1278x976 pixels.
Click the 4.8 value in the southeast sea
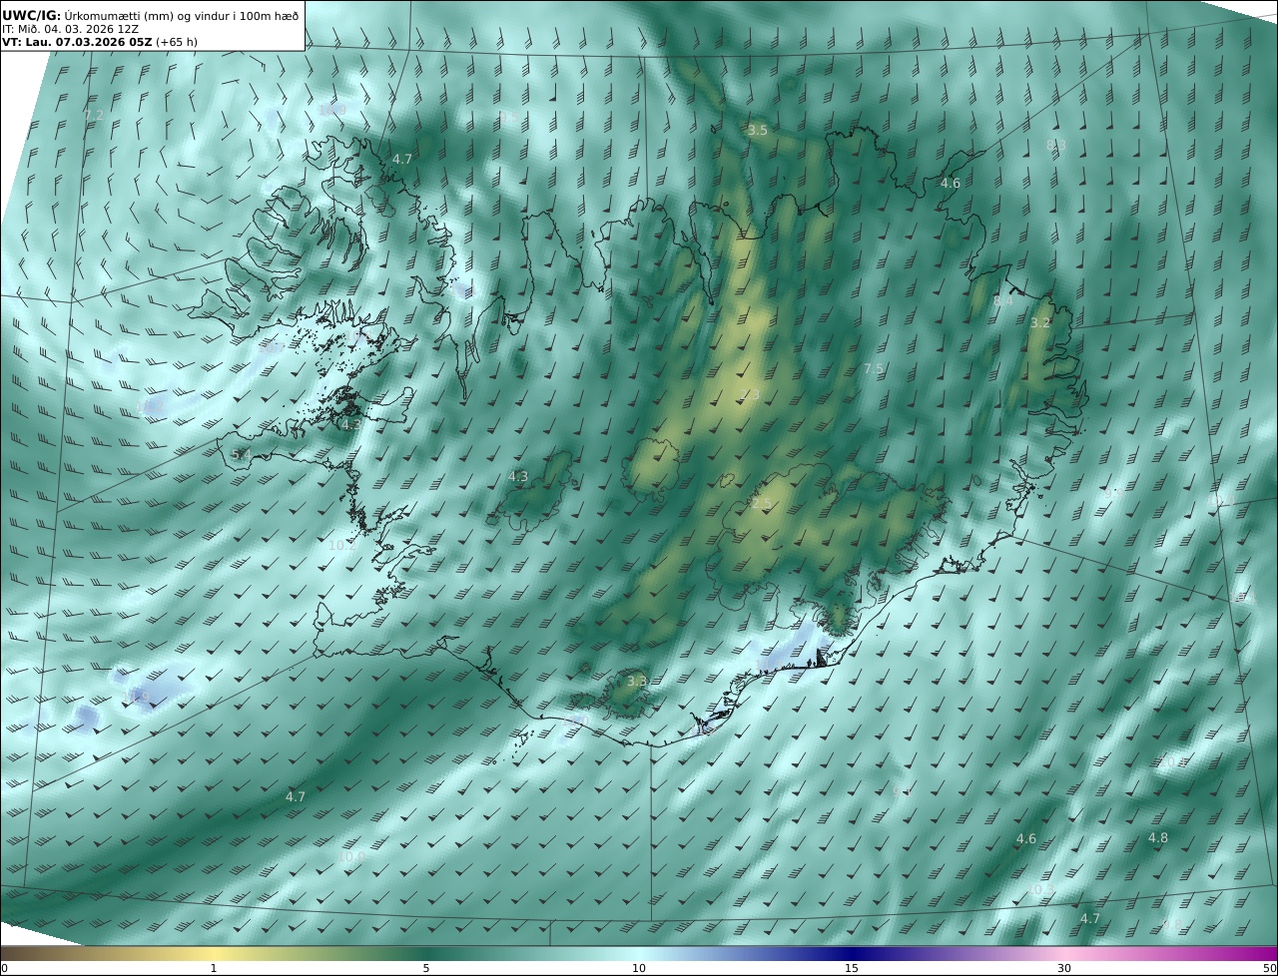click(x=1158, y=837)
